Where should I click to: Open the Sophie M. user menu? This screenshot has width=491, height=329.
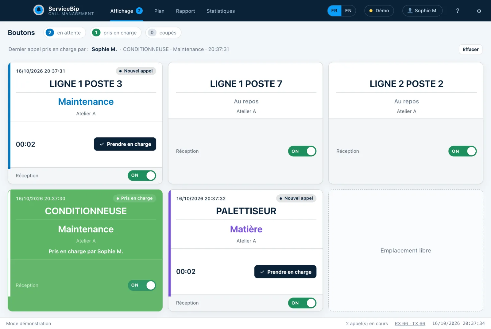(422, 11)
